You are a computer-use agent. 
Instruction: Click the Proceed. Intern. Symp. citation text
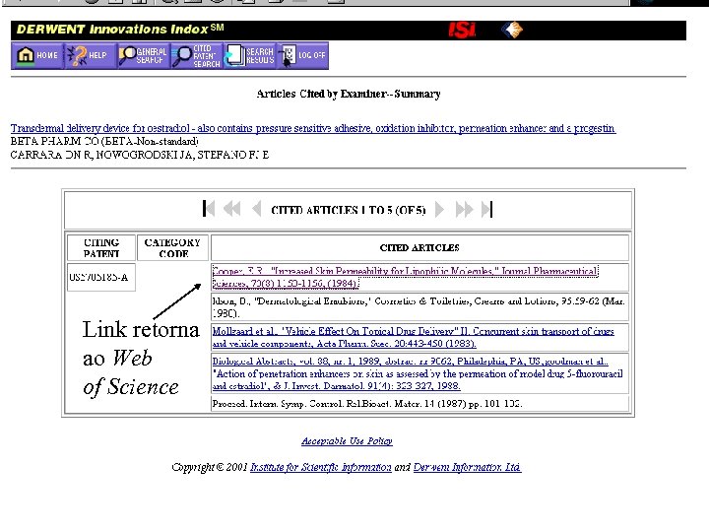click(367, 404)
